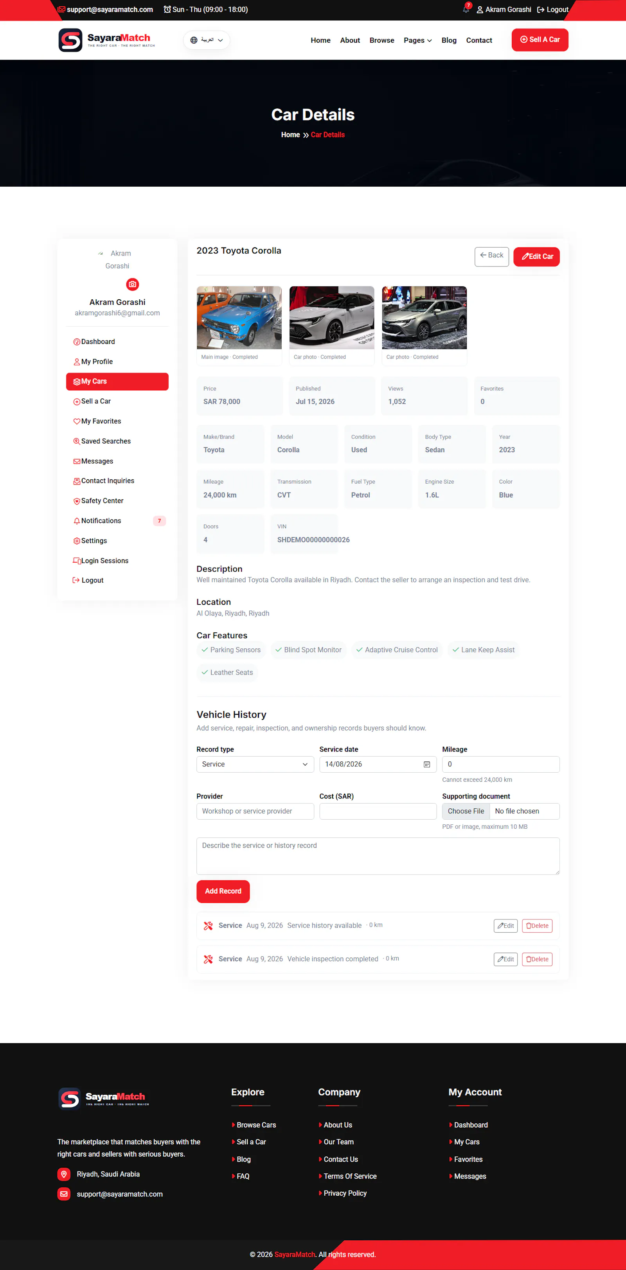Click the wrench icon of Service history available record
Viewport: 626px width, 1270px height.
click(x=208, y=925)
